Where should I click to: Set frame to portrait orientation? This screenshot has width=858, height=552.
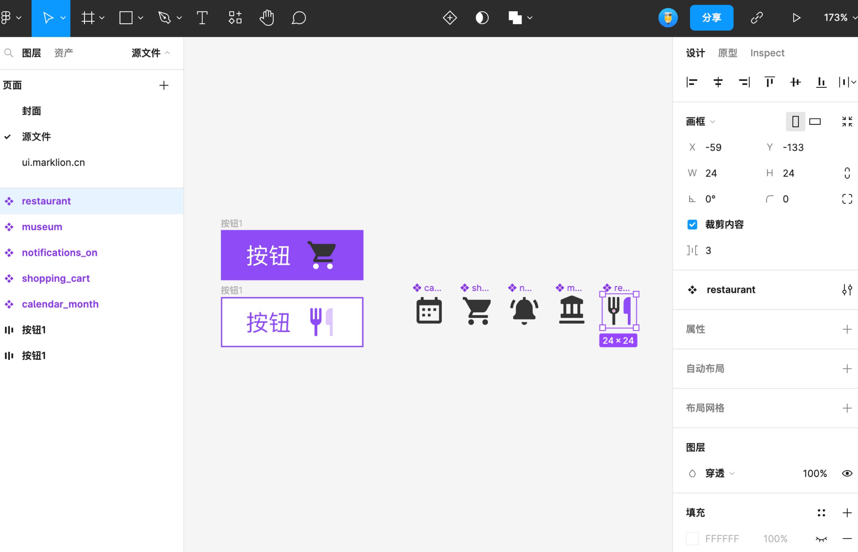tap(795, 121)
